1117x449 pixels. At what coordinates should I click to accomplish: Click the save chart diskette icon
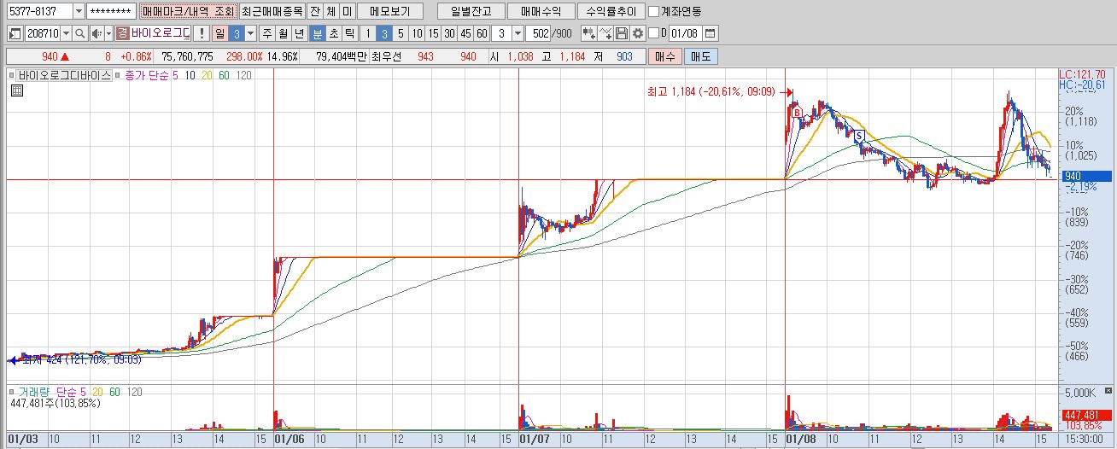click(x=622, y=33)
